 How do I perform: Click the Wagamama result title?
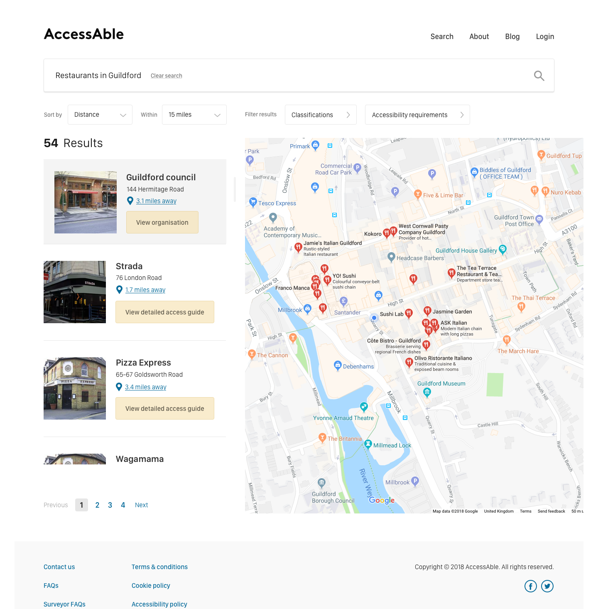click(140, 459)
